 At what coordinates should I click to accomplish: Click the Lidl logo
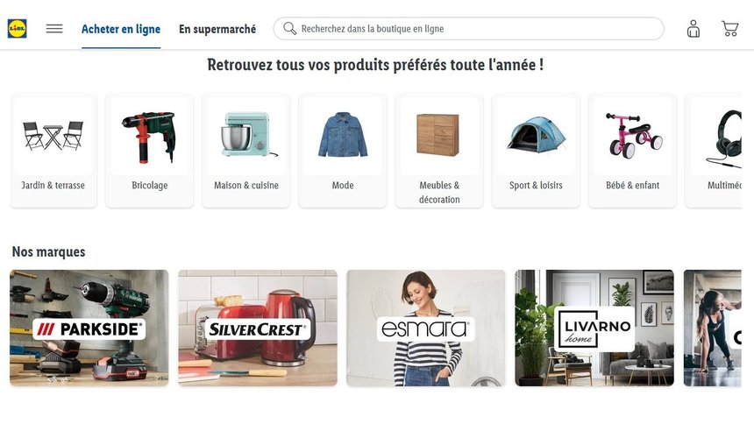tap(18, 29)
